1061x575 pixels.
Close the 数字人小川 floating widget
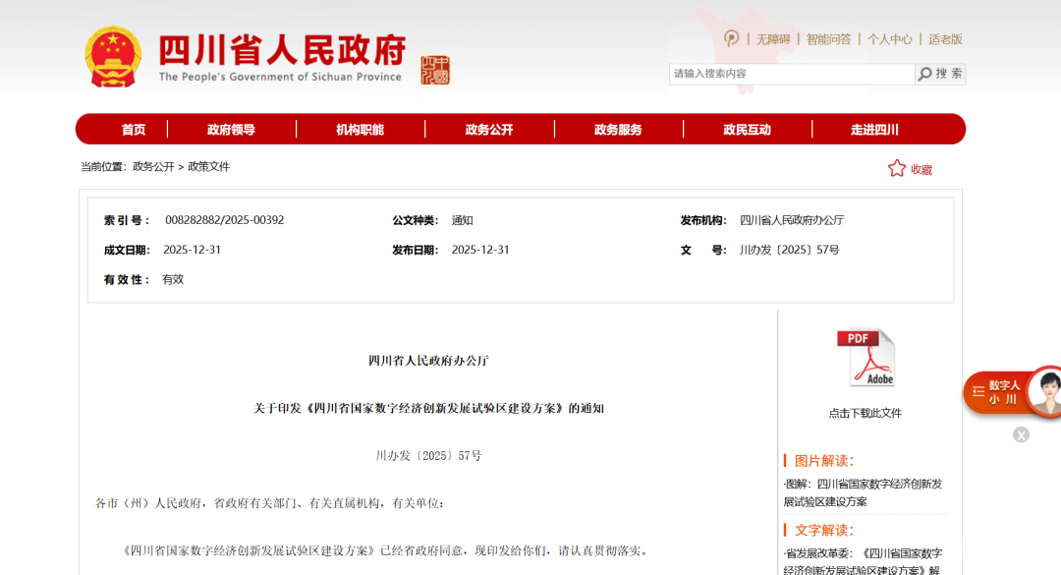coord(1021,434)
